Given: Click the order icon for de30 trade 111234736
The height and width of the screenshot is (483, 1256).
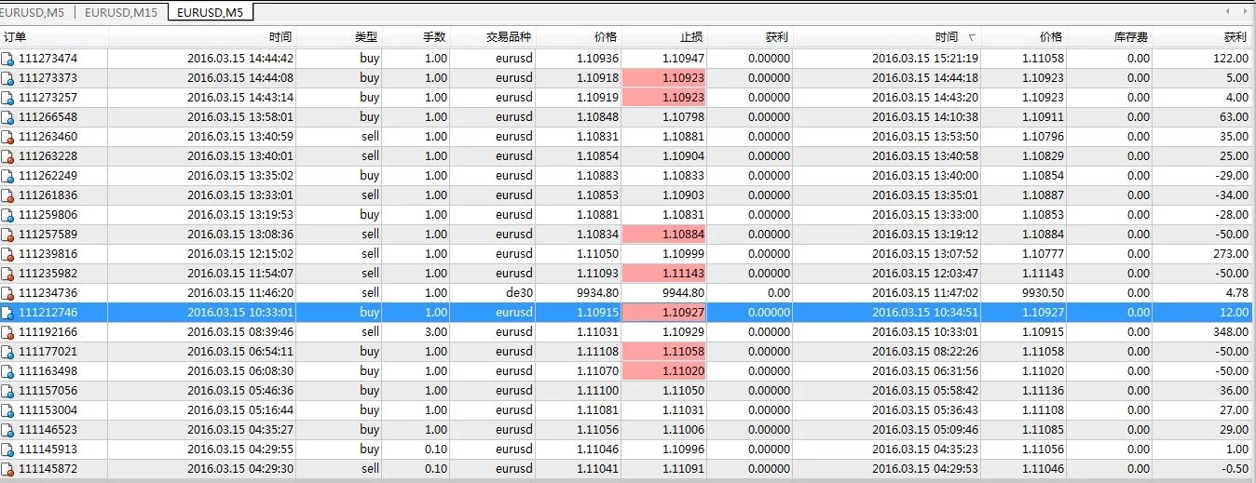Looking at the screenshot, I should [x=8, y=293].
